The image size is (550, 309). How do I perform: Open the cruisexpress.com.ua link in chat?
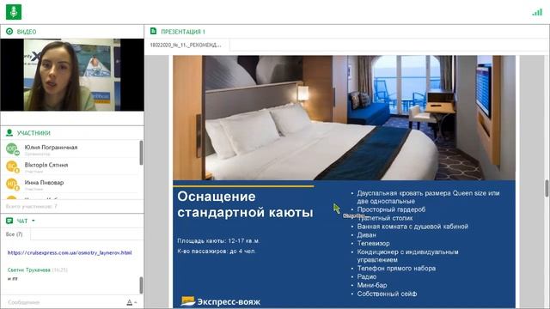tap(70, 252)
